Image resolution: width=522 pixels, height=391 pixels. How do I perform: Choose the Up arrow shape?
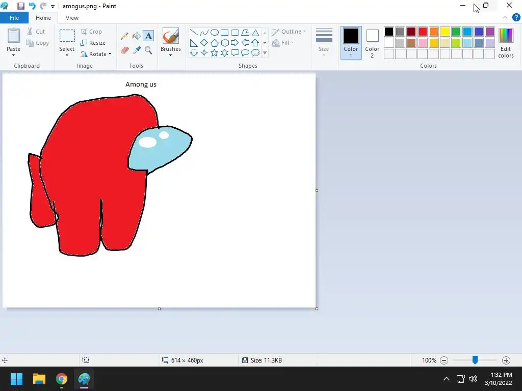click(255, 43)
